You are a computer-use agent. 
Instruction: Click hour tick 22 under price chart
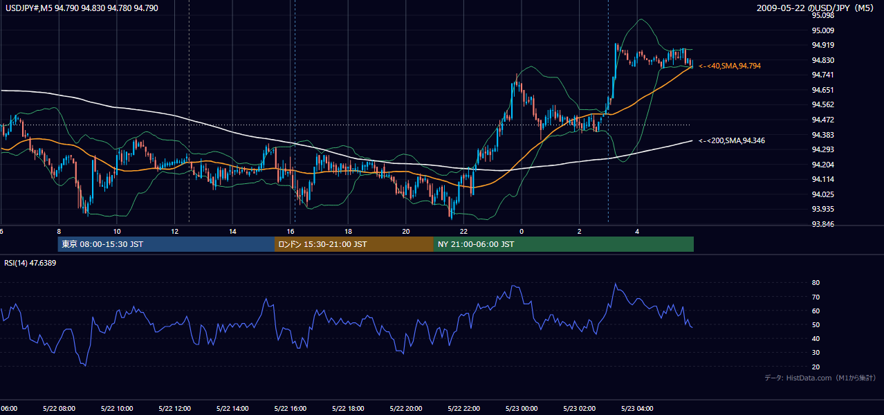point(463,232)
